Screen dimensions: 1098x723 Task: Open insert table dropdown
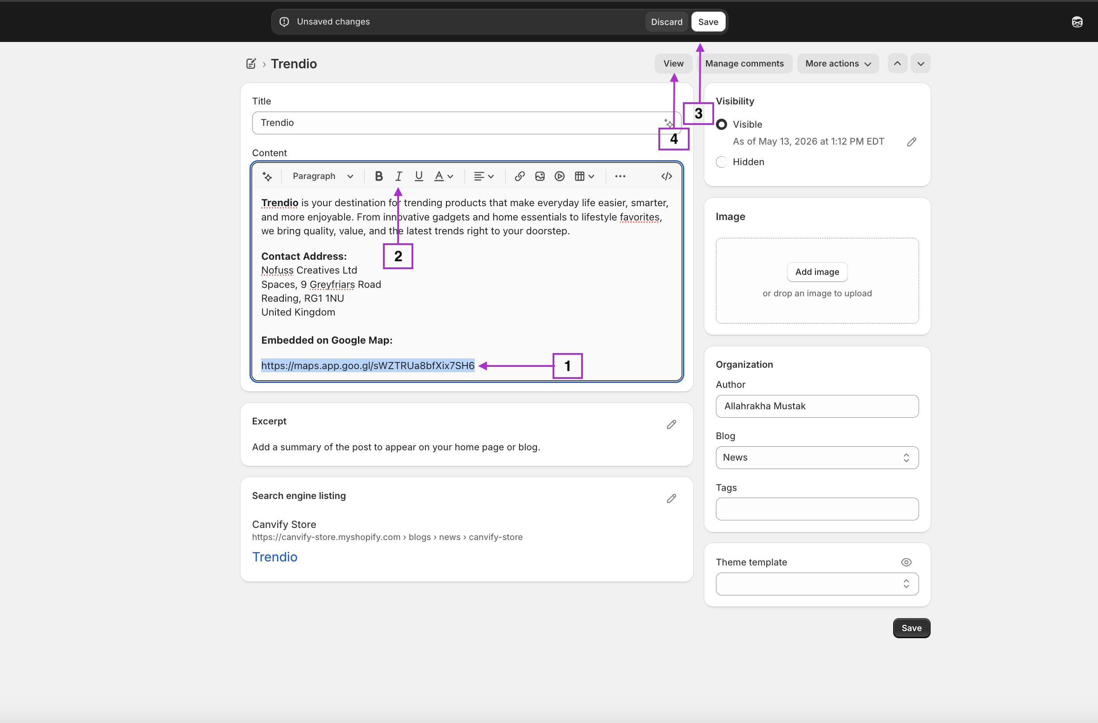[x=584, y=176]
